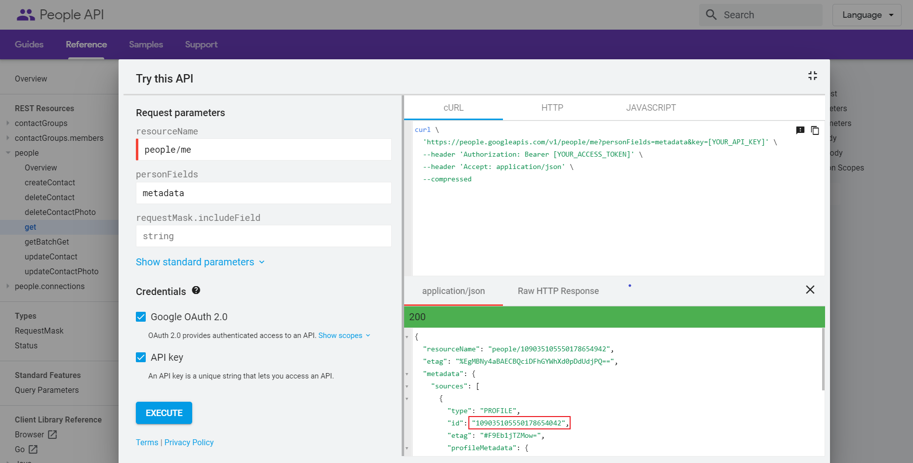Collapse the root JSON object arrow

(407, 337)
